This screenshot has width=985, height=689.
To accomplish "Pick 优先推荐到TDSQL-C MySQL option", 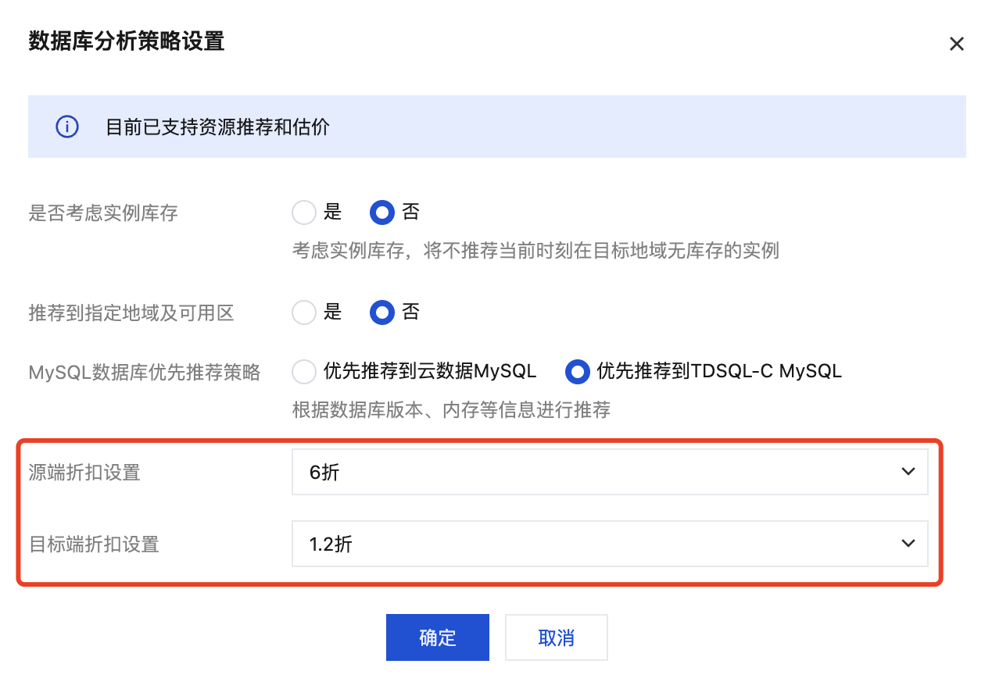I will pyautogui.click(x=578, y=372).
